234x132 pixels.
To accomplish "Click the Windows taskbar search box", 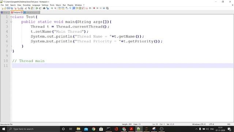I will pos(34,129).
